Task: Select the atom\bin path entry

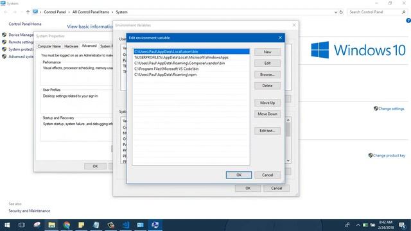Action: 191,51
